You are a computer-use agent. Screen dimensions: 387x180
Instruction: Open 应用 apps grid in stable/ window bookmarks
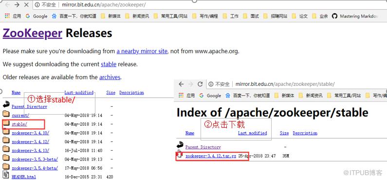coord(186,96)
